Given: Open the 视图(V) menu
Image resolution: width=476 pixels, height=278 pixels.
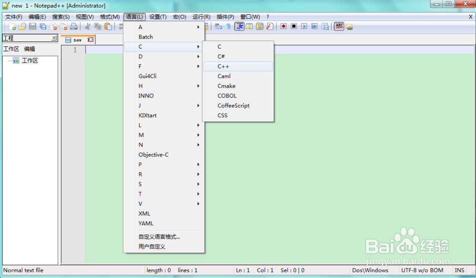Looking at the screenshot, I should 85,17.
